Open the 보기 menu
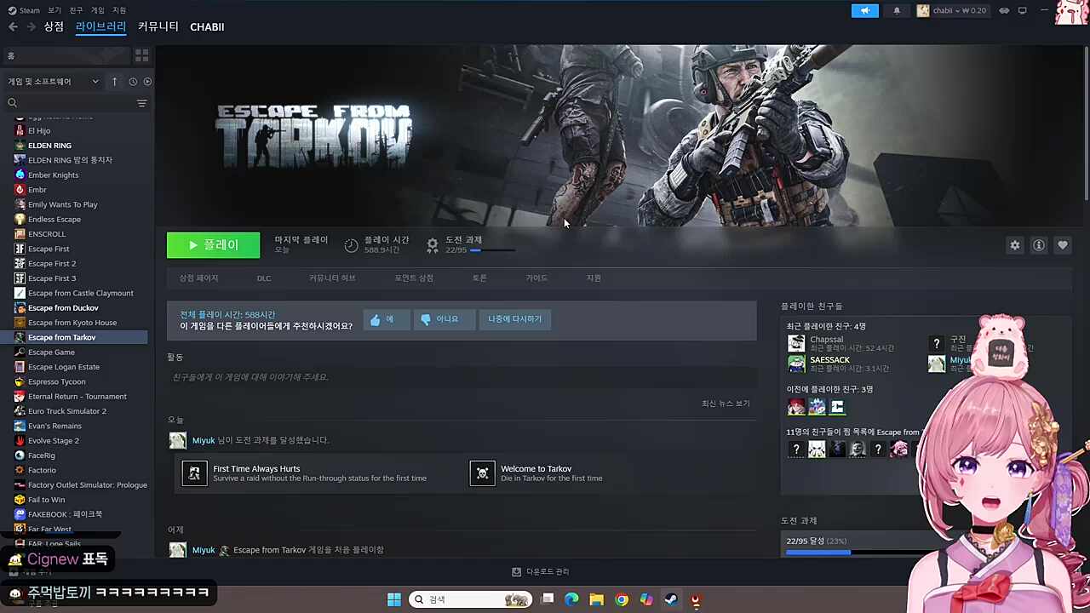1090x613 pixels. click(54, 10)
